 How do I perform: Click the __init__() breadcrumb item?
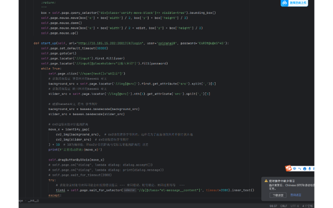(33, 201)
